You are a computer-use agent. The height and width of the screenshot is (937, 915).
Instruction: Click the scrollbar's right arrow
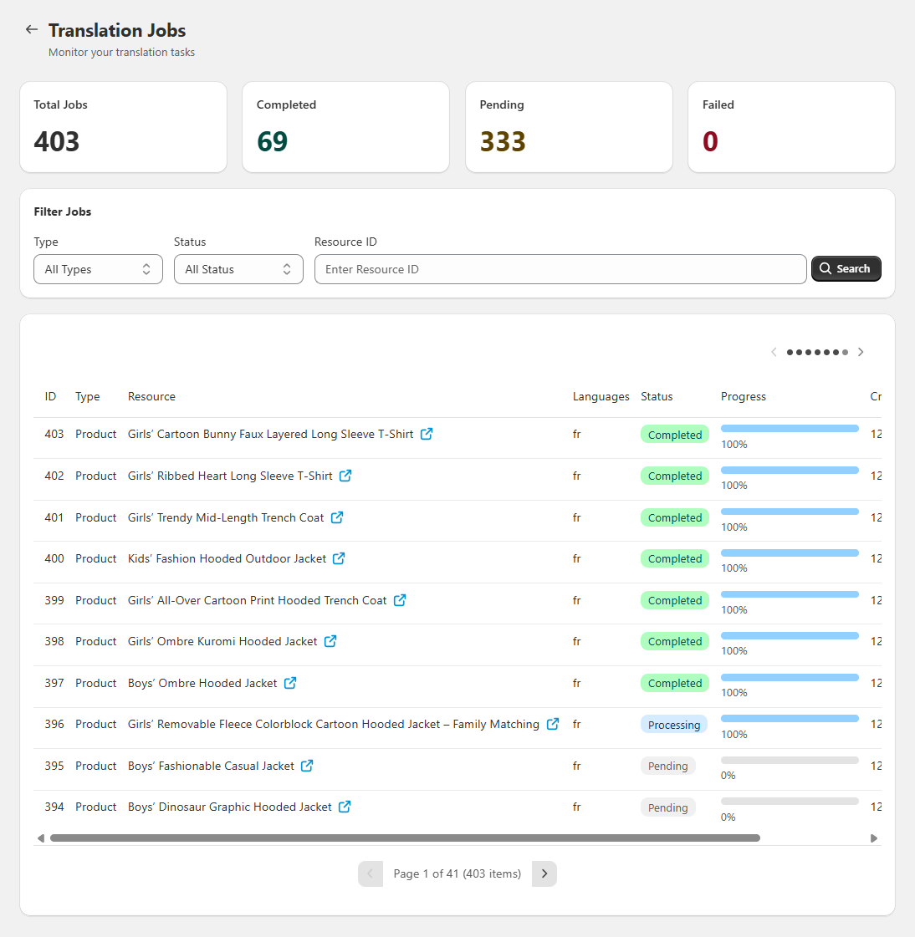coord(874,838)
